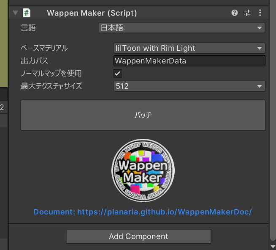Click the Add Component button
This screenshot has width=276, height=250.
click(x=138, y=236)
